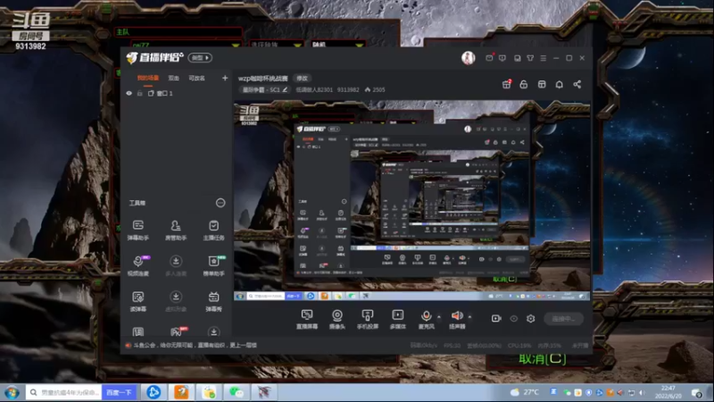Image resolution: width=714 pixels, height=402 pixels.
Task: Expand the microphone options arrow
Action: tap(439, 317)
